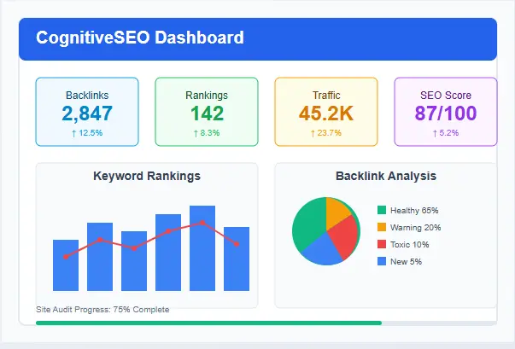Click the Backlink Analysis panel heading
The height and width of the screenshot is (349, 515).
coord(385,176)
